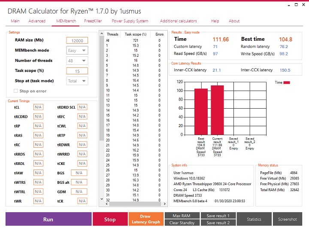Image resolution: width=309 pixels, height=228 pixels.
Task: Click 'DRAM Speed 3733' in System info
Action: [x=188, y=195]
